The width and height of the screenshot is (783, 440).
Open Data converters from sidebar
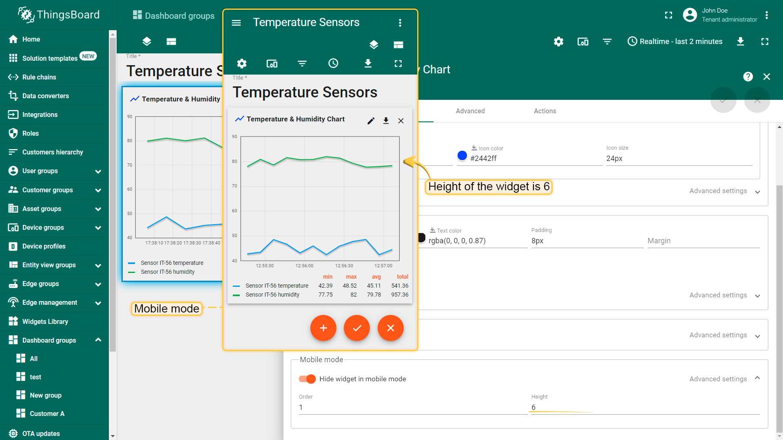[55, 96]
